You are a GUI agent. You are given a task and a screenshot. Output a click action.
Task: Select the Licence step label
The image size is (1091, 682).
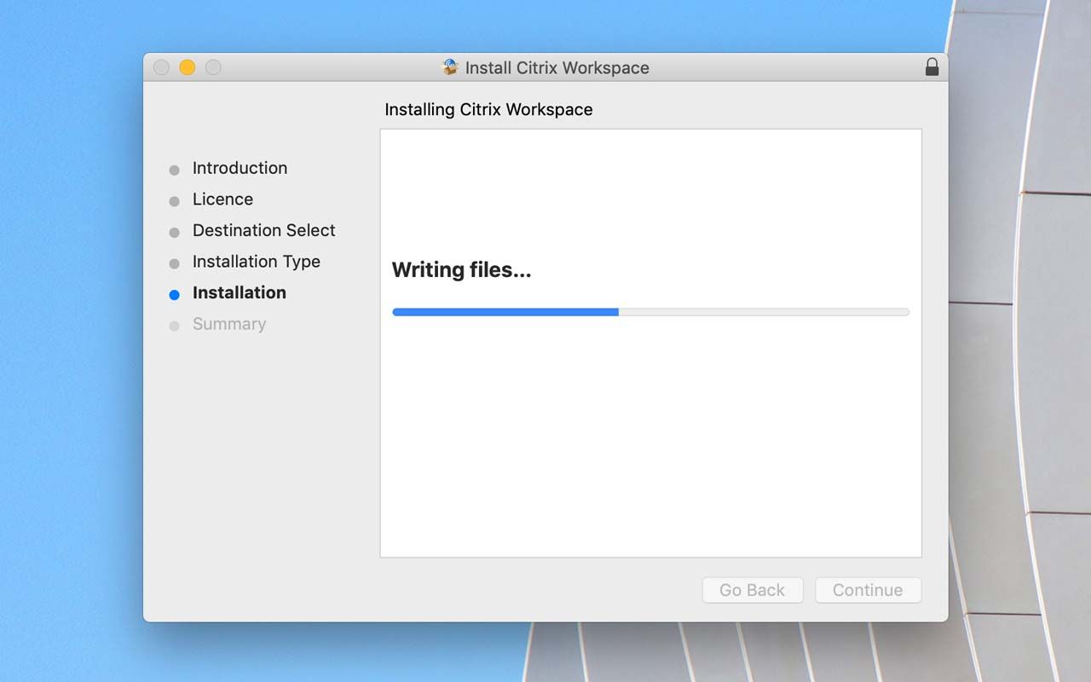pyautogui.click(x=222, y=199)
